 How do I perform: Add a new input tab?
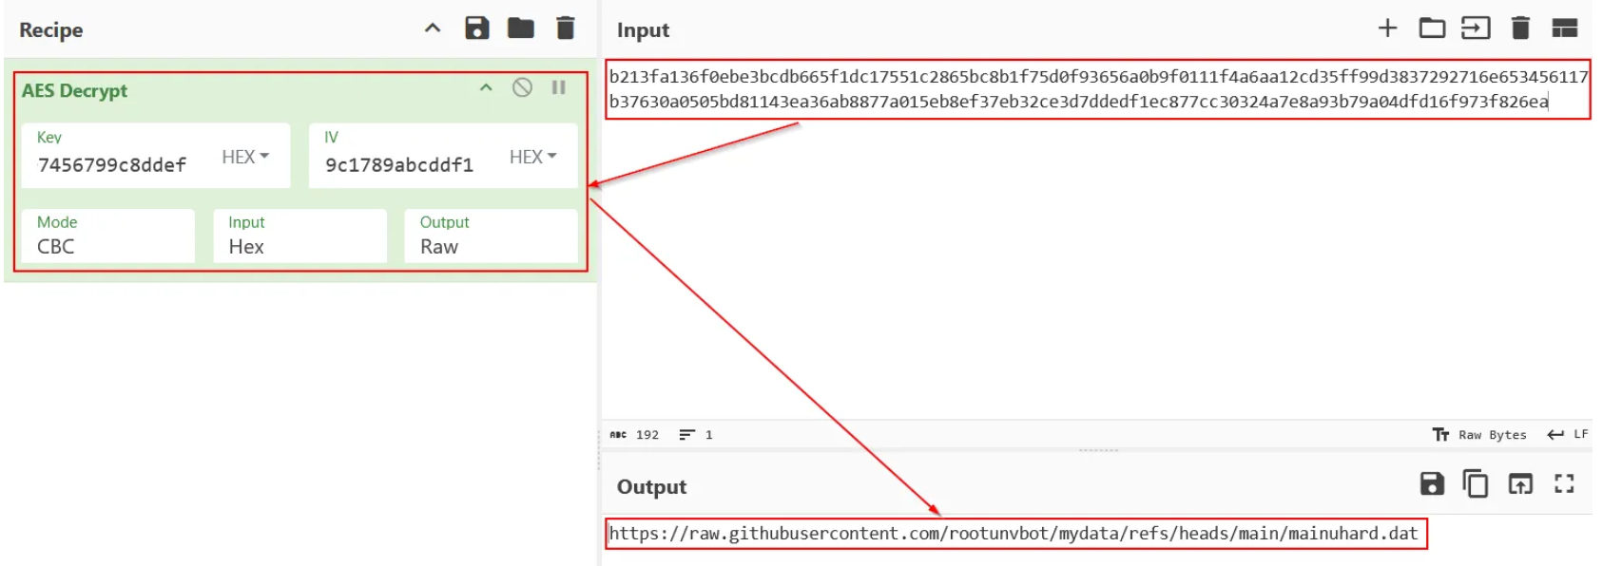pos(1387,28)
